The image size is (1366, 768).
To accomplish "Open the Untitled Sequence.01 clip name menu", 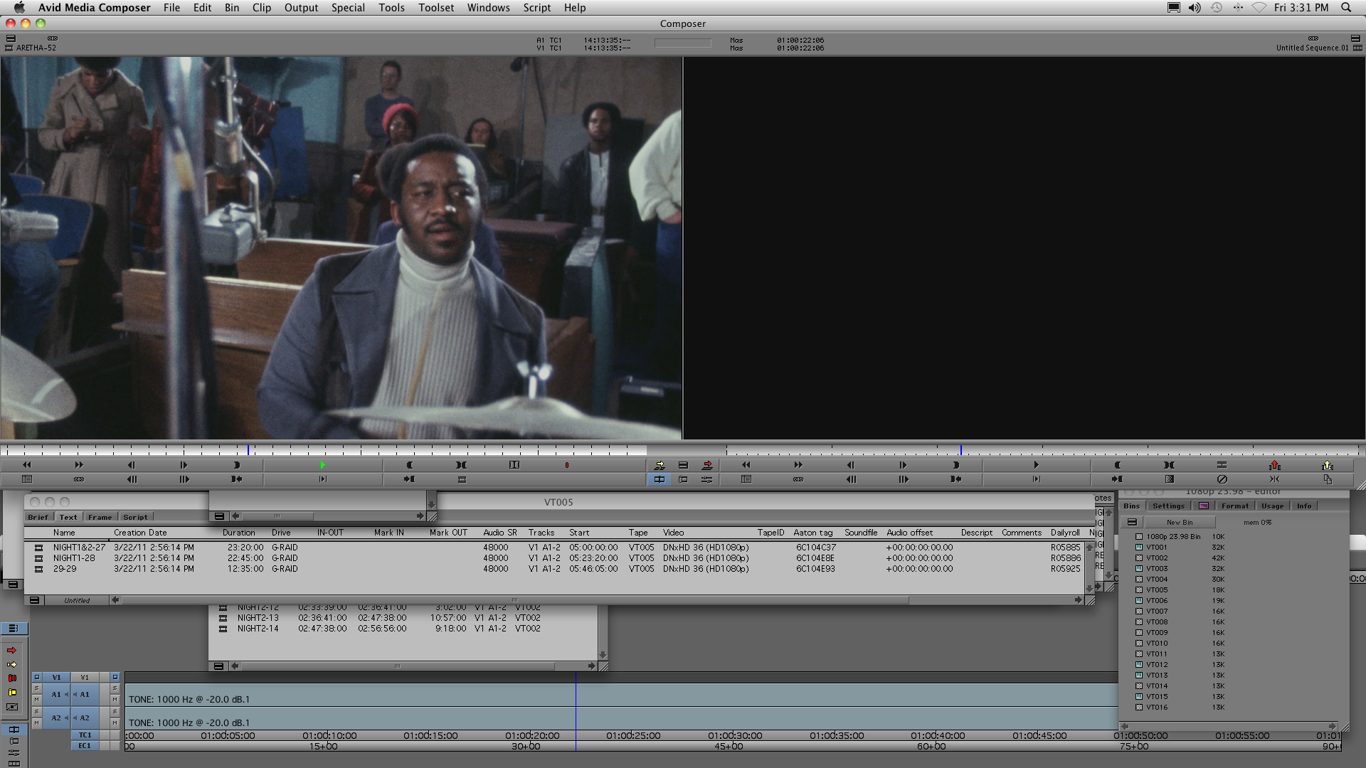I will [1312, 48].
